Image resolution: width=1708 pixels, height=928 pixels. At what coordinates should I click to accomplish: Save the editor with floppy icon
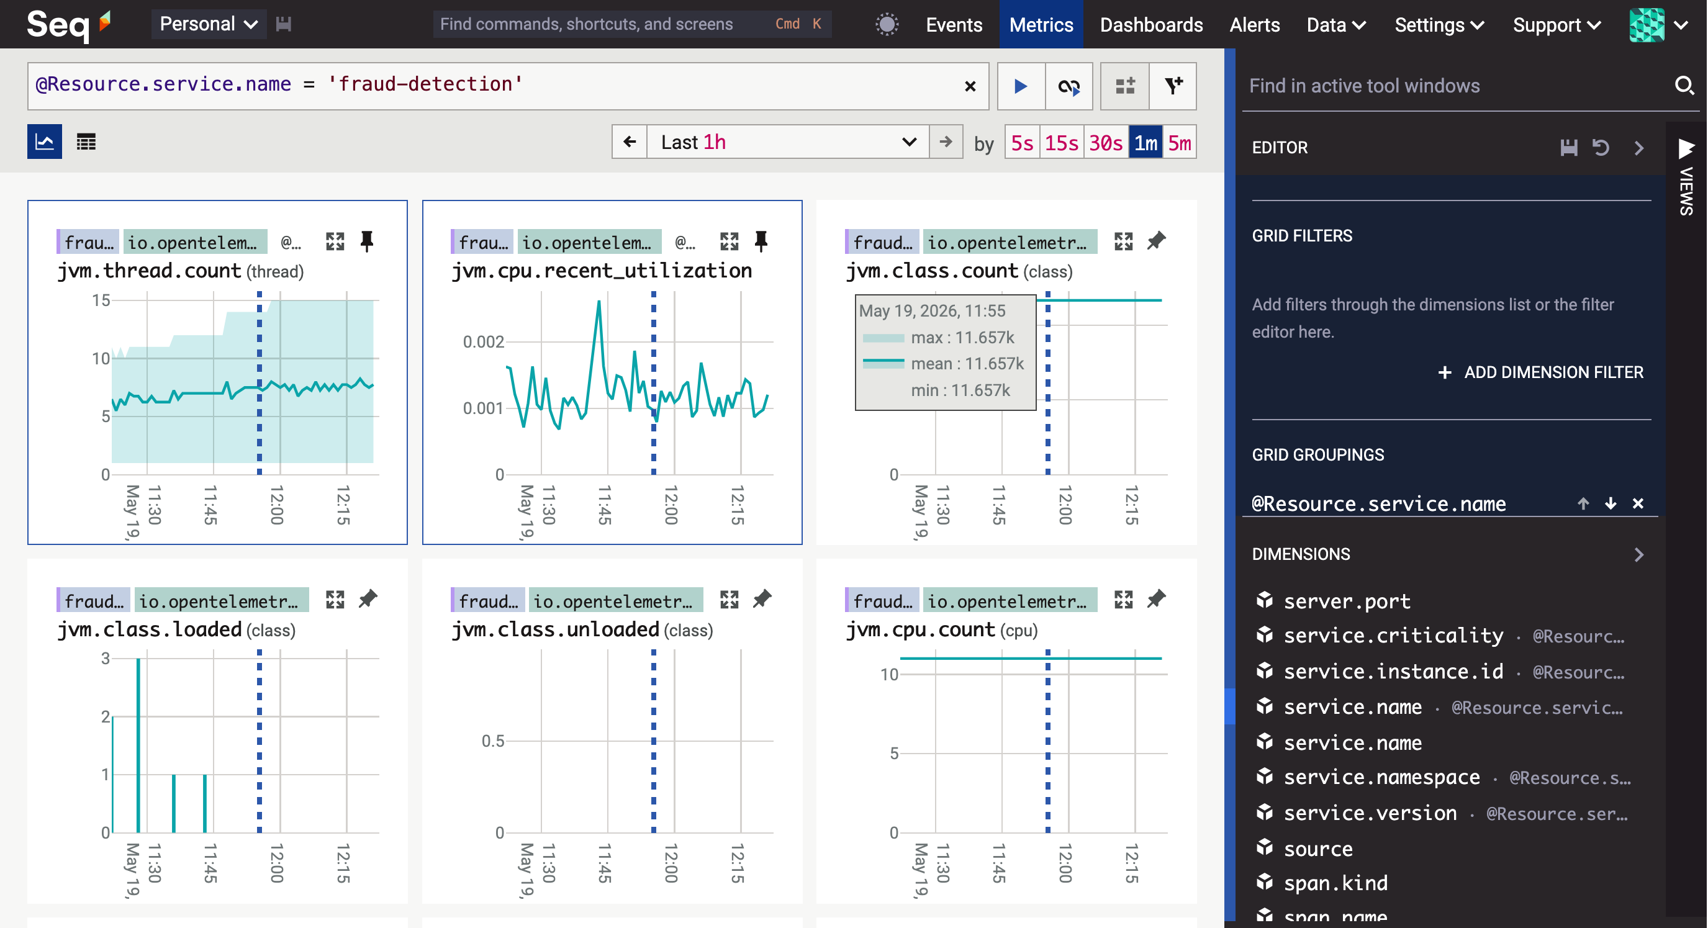[1569, 148]
